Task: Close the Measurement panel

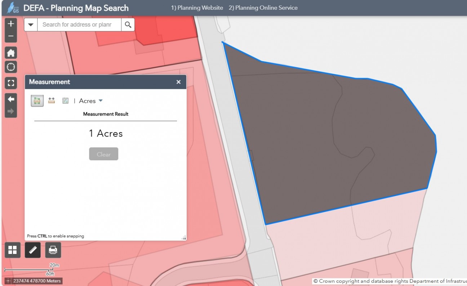Action: pyautogui.click(x=178, y=82)
